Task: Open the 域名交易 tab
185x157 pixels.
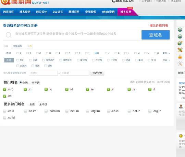Action: (x=126, y=12)
